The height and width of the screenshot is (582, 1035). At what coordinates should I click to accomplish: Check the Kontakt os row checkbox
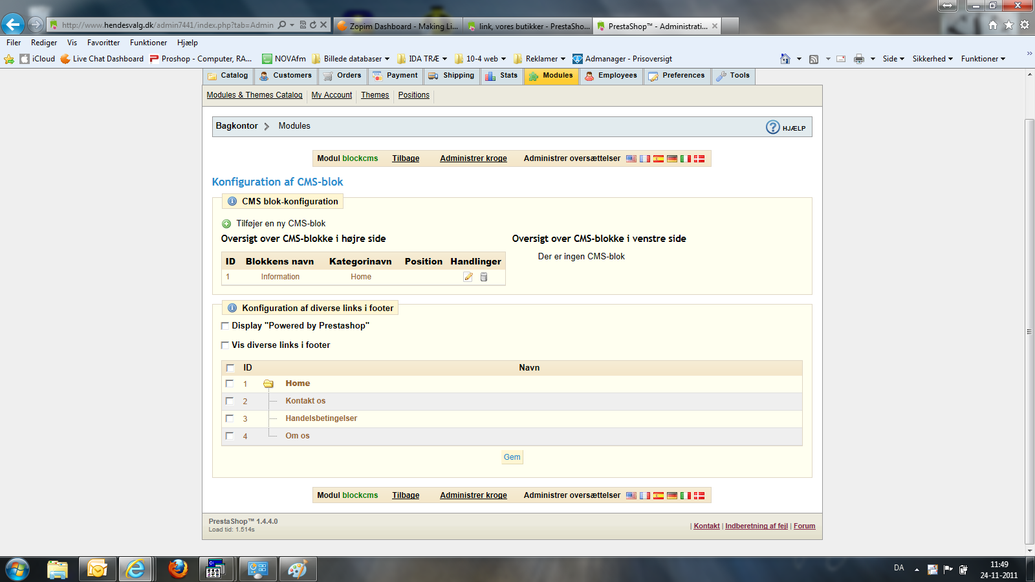pyautogui.click(x=230, y=401)
